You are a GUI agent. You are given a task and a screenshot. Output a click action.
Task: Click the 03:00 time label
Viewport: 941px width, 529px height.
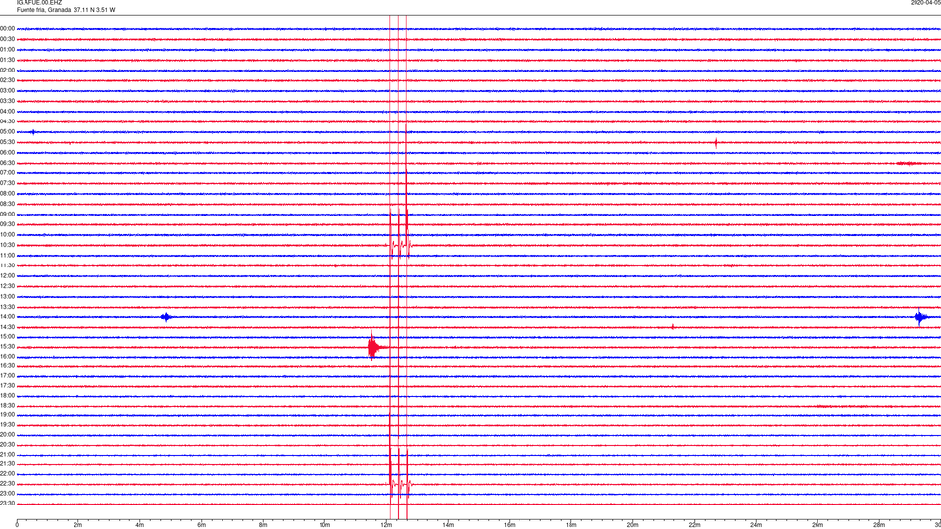point(7,90)
